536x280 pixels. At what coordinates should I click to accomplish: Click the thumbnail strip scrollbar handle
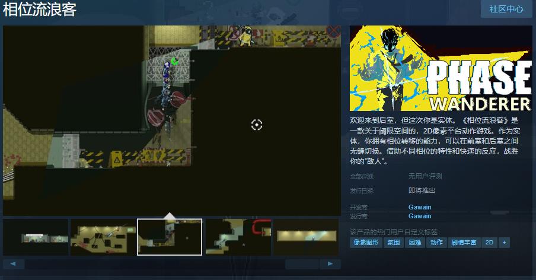(302, 263)
